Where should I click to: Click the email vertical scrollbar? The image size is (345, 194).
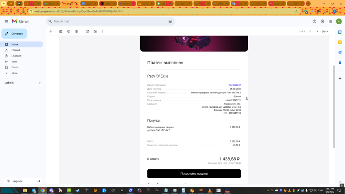pos(334,107)
